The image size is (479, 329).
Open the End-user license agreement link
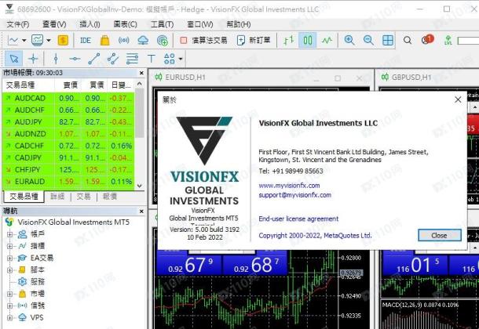point(298,219)
